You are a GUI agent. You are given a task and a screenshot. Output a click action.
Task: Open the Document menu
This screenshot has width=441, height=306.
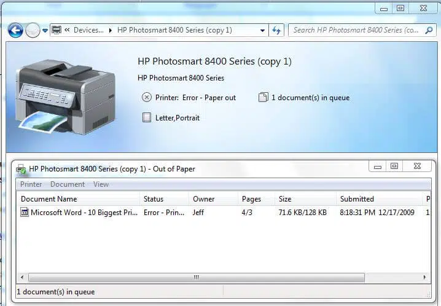(68, 184)
